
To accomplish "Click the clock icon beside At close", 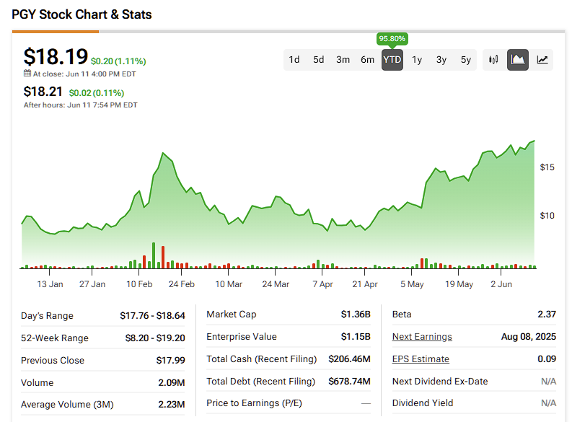I will 27,74.
